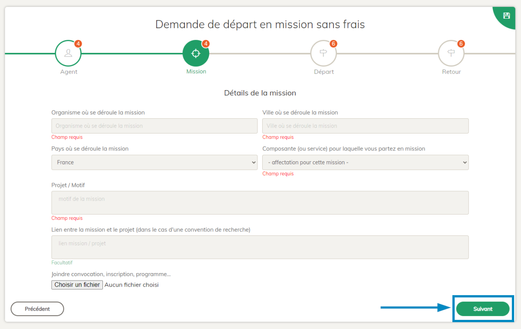Click into the Projet / Motif text area

(260, 203)
